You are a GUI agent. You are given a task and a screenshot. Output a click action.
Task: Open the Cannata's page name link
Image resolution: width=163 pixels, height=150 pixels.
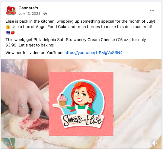pos(28,8)
